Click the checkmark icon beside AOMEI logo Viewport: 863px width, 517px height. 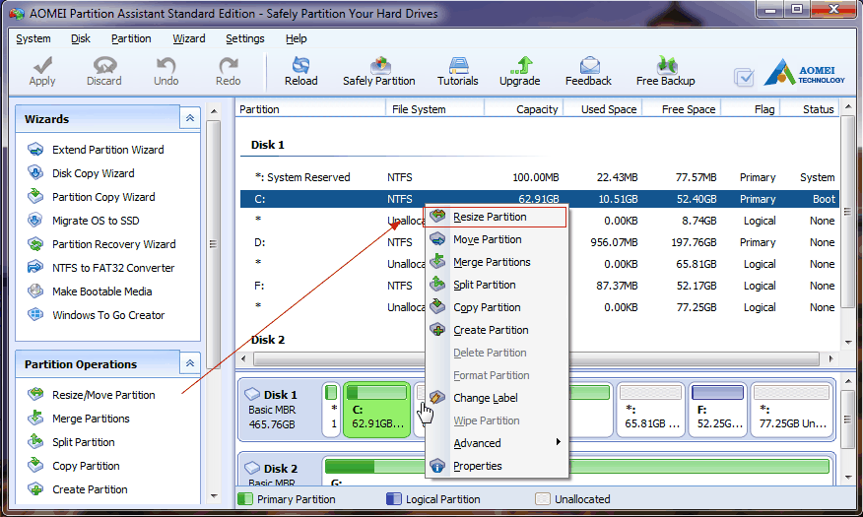(x=744, y=77)
